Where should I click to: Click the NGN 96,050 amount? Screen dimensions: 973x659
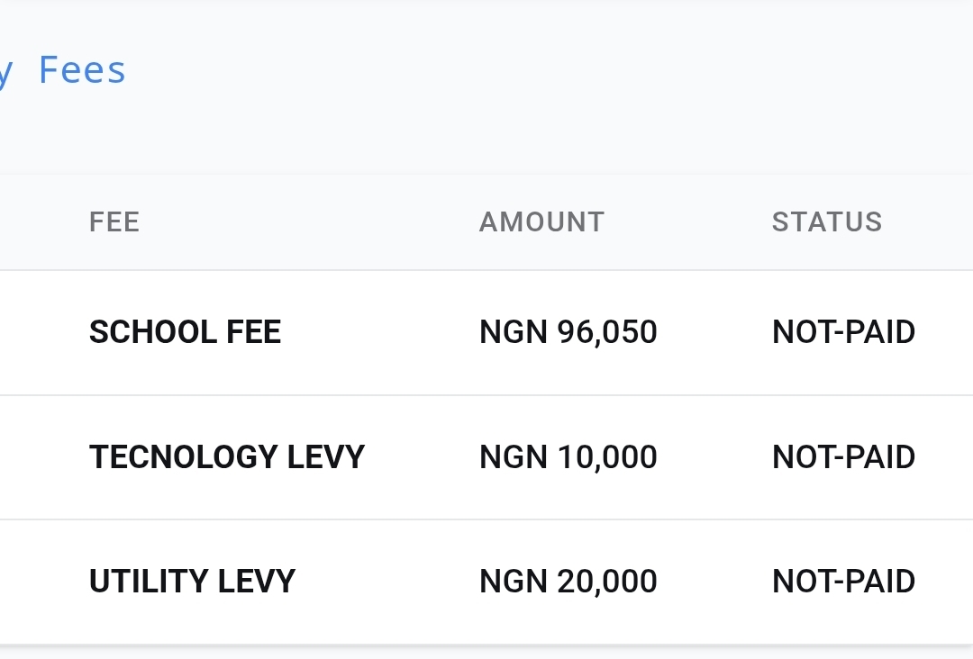(568, 332)
